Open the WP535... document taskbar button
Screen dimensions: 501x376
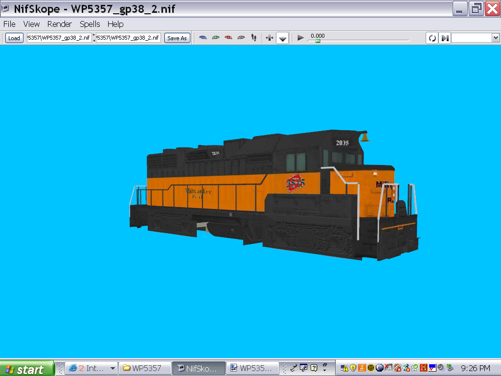252,368
